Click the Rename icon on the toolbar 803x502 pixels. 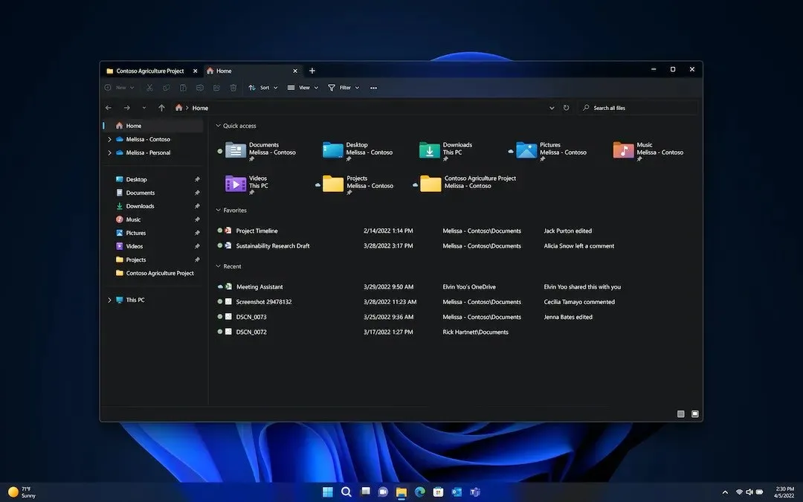click(x=199, y=87)
